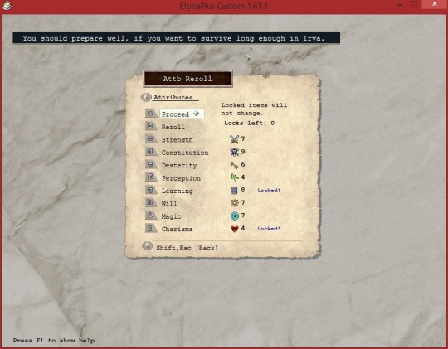
Task: Click the icon beside Attributes header
Action: (146, 97)
